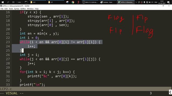Viewport: 172px width, 96px height.
Task: Click the Links toolbar label
Action: tap(19, 2)
